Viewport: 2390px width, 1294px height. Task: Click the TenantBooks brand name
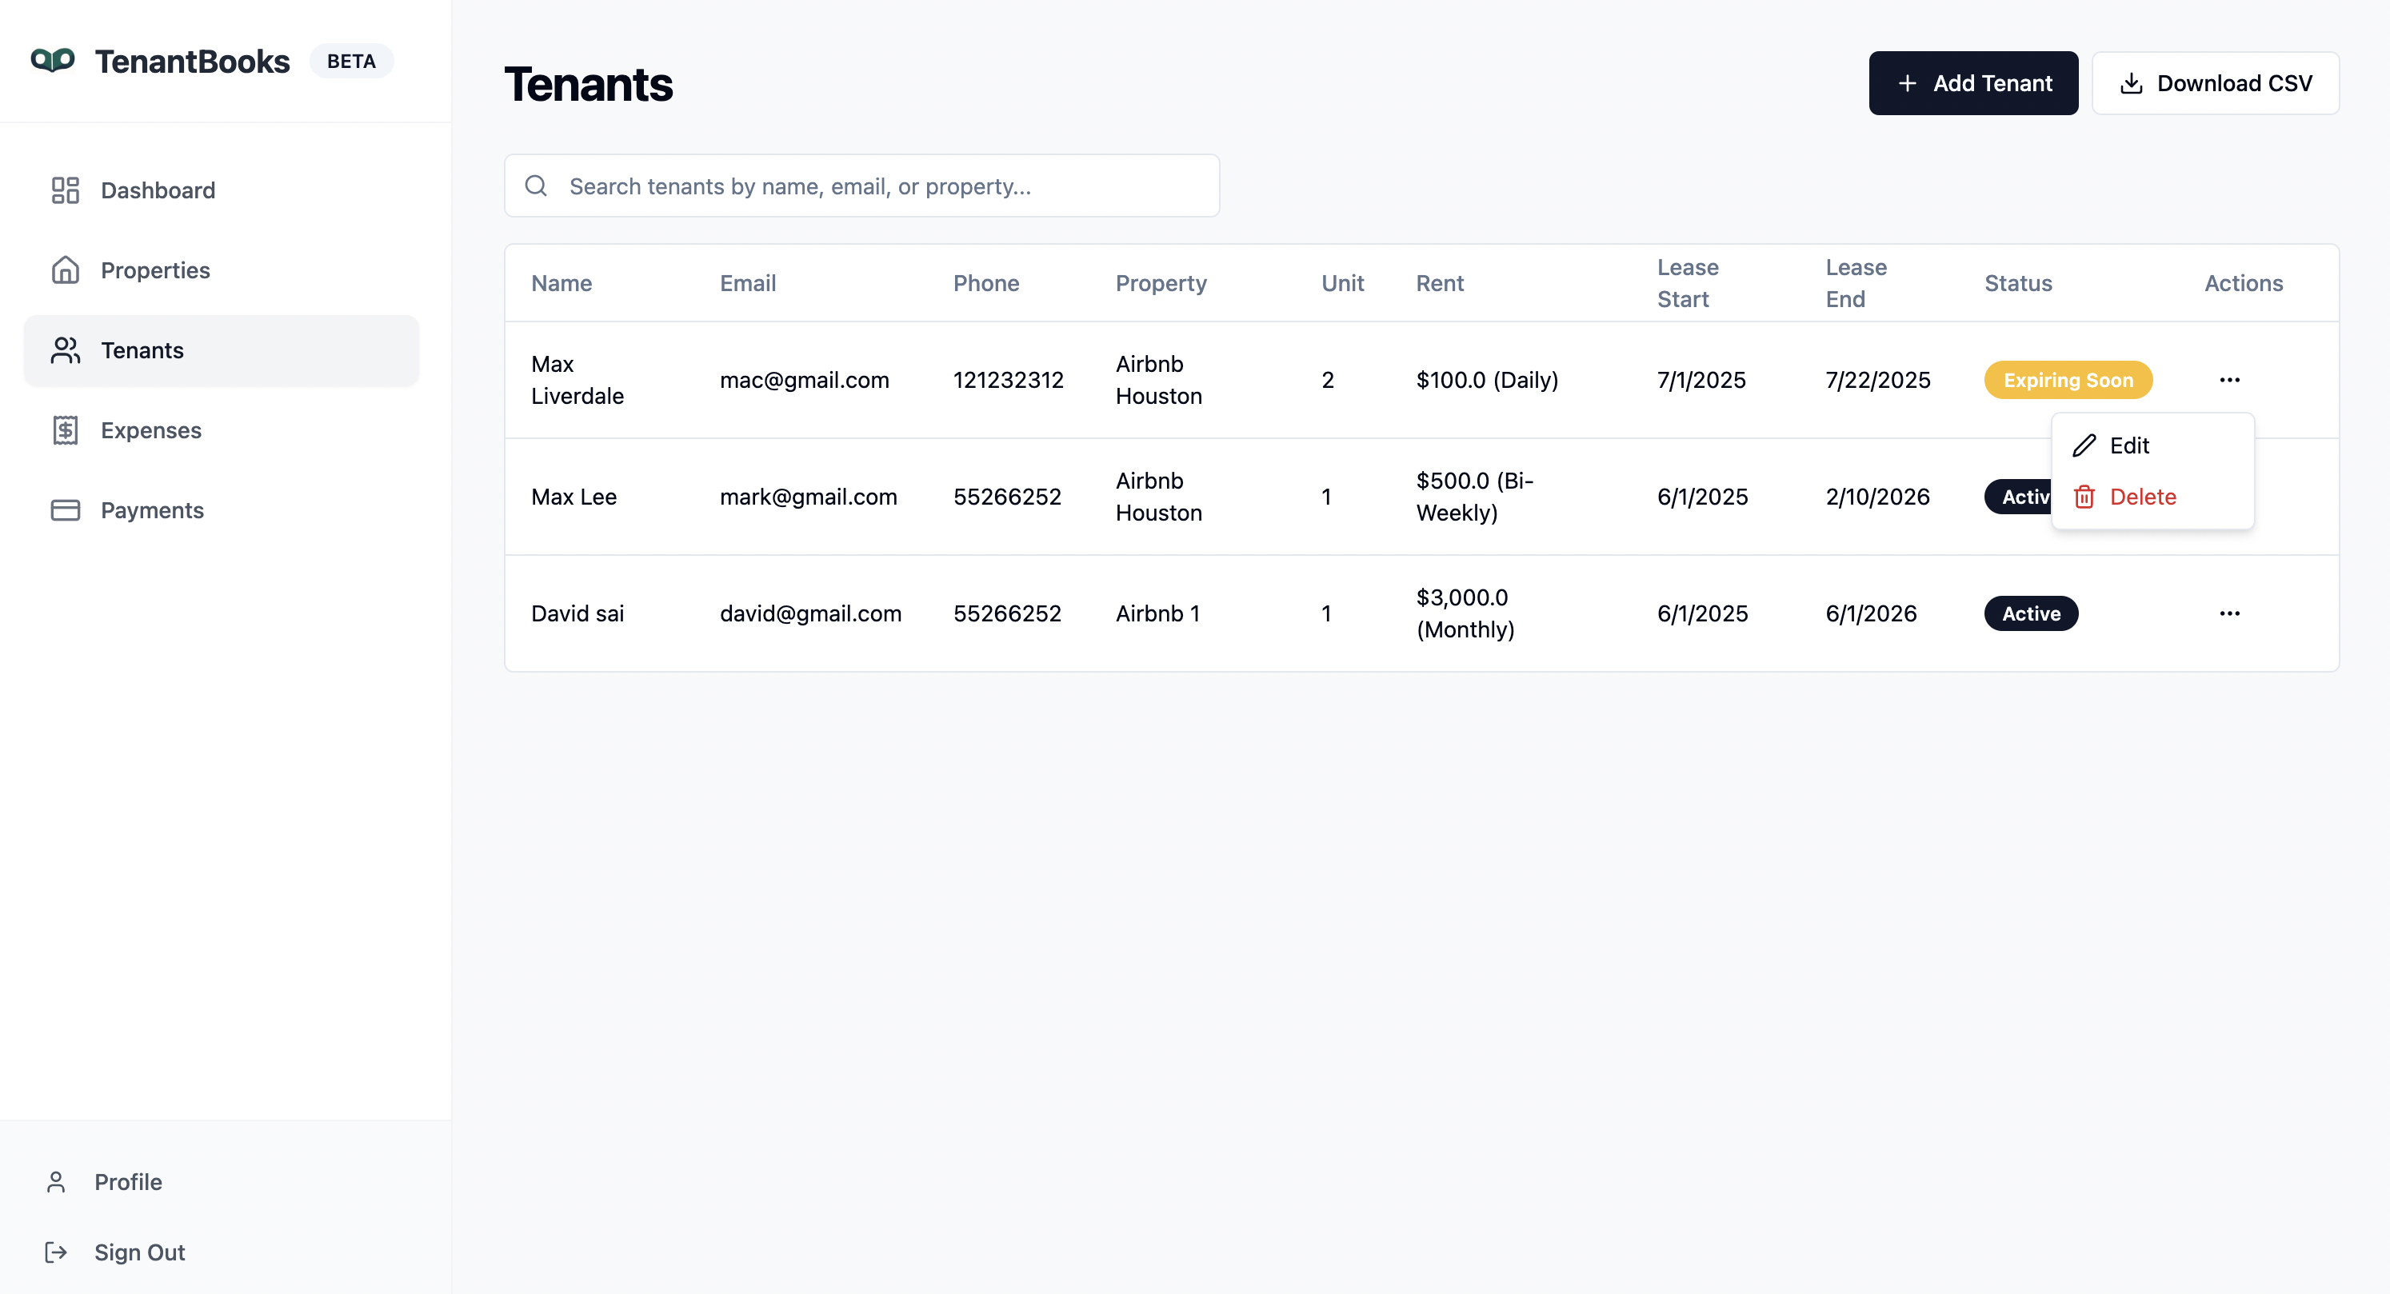click(x=192, y=62)
